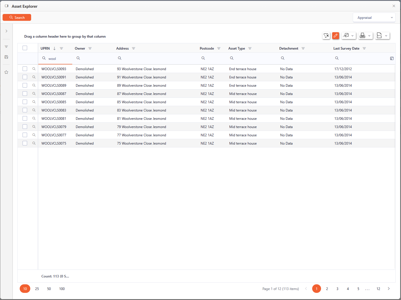
Task: Go to next page using arrow
Action: coord(388,289)
